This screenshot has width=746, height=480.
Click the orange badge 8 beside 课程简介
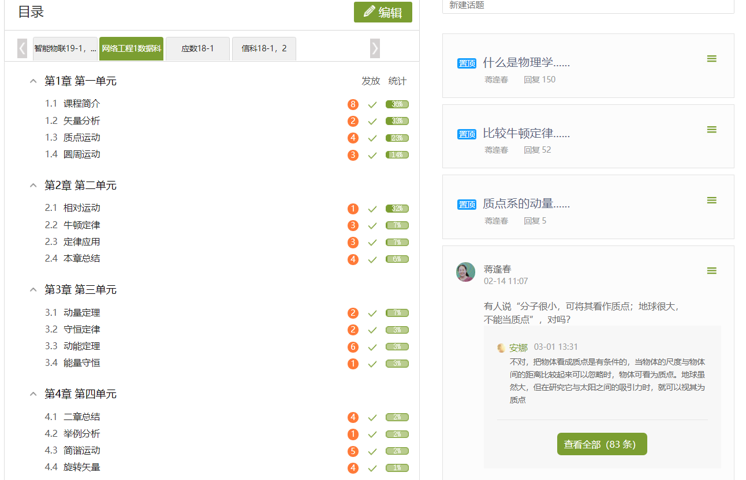(x=353, y=104)
